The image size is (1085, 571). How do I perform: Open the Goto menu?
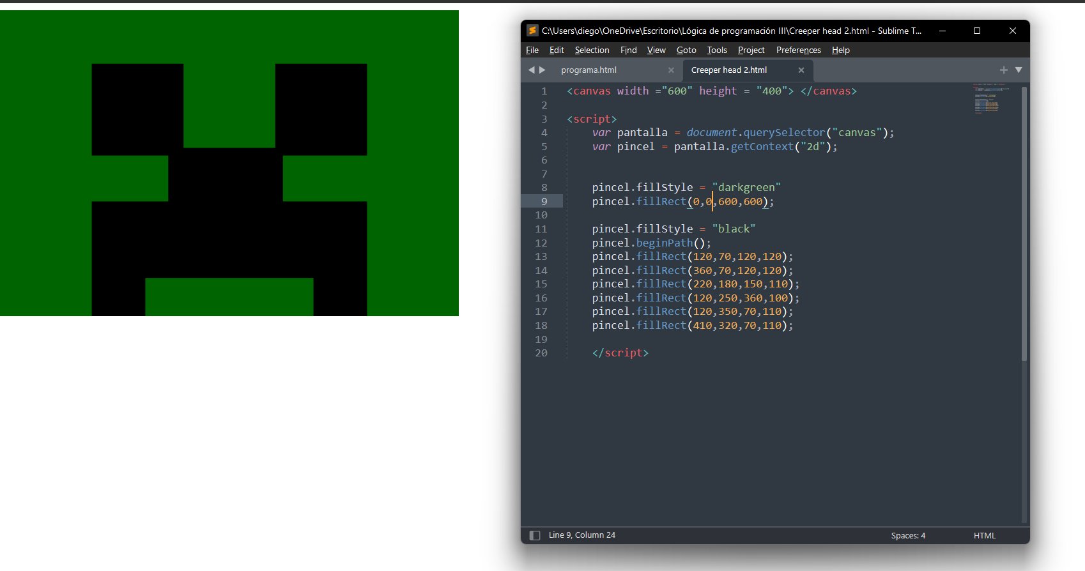coord(686,50)
